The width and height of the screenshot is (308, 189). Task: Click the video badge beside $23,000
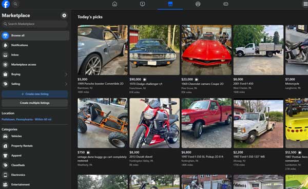pos(197,80)
